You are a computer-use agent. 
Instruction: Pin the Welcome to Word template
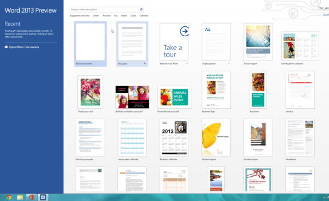tap(187, 63)
